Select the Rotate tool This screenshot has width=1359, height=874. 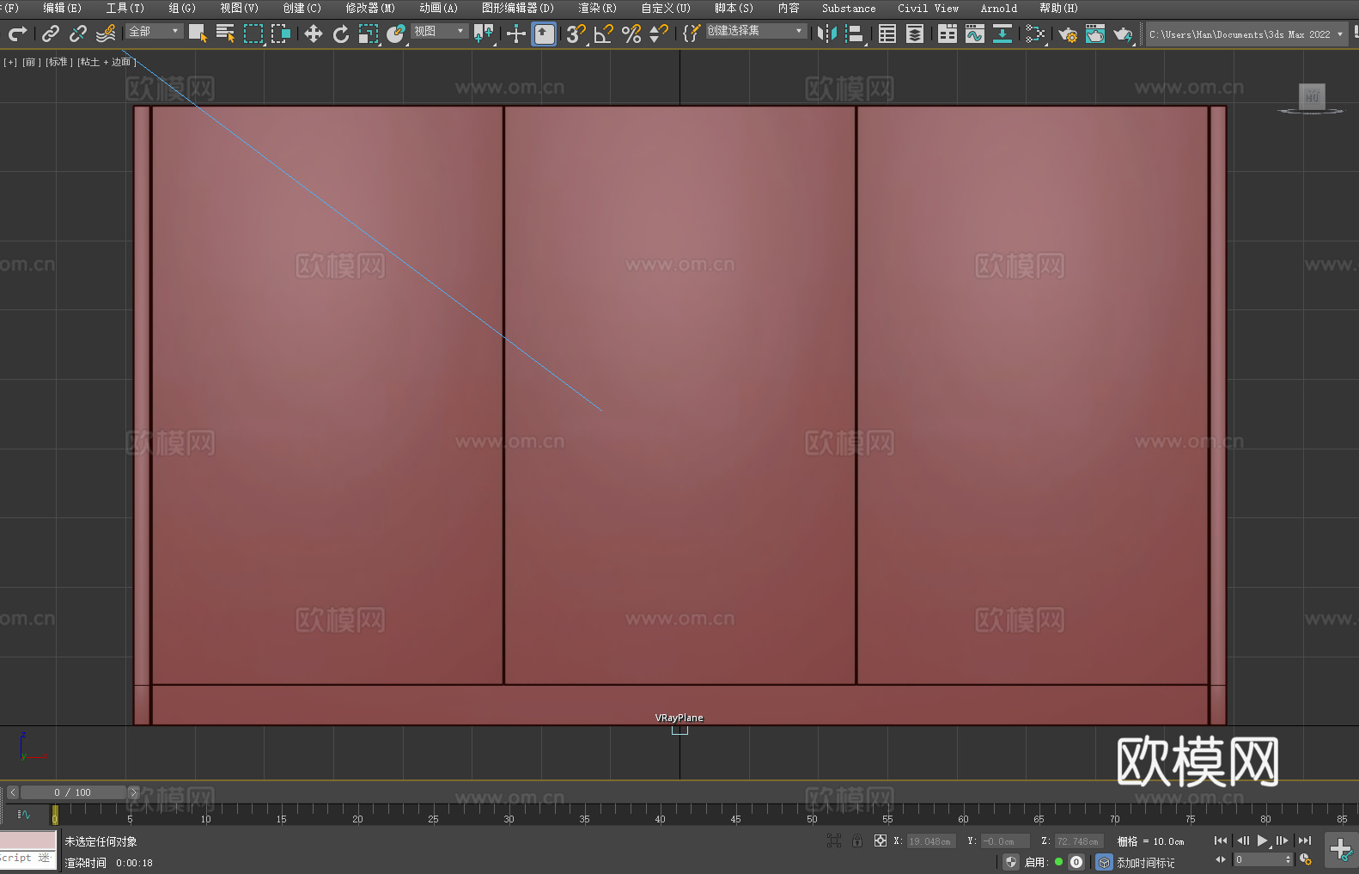point(341,34)
